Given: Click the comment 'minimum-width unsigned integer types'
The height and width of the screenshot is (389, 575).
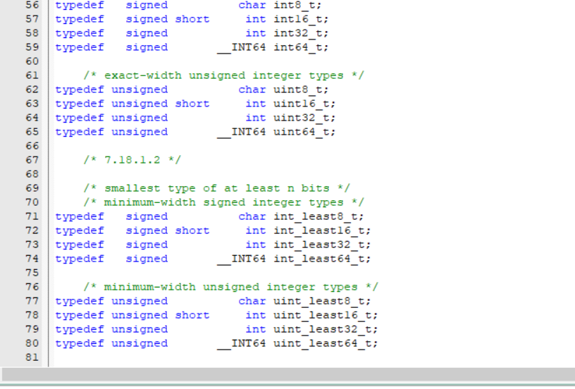Looking at the screenshot, I should pyautogui.click(x=230, y=287).
